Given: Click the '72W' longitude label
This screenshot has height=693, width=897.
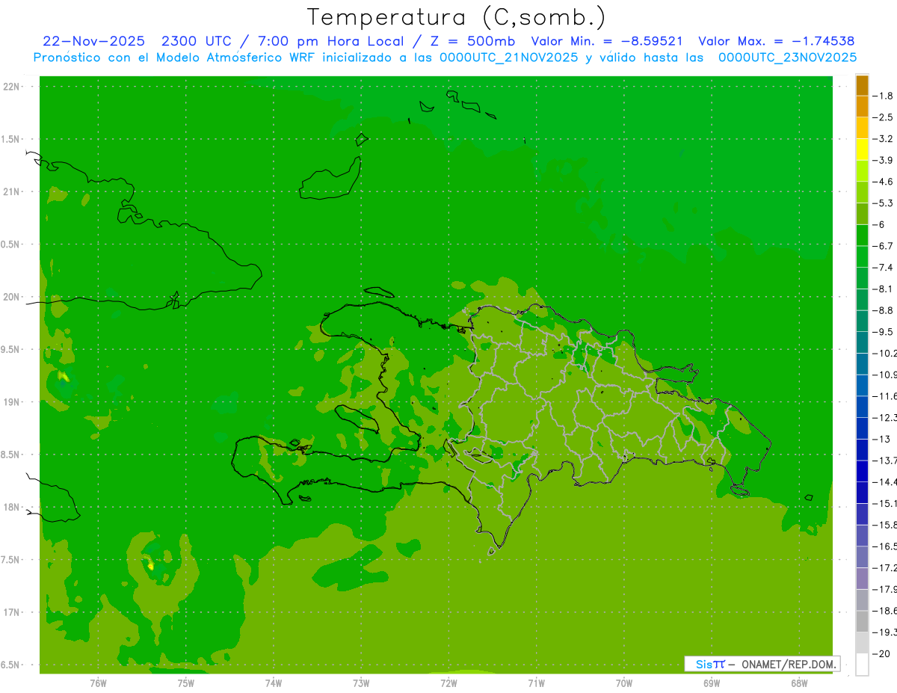Looking at the screenshot, I should pos(449,683).
